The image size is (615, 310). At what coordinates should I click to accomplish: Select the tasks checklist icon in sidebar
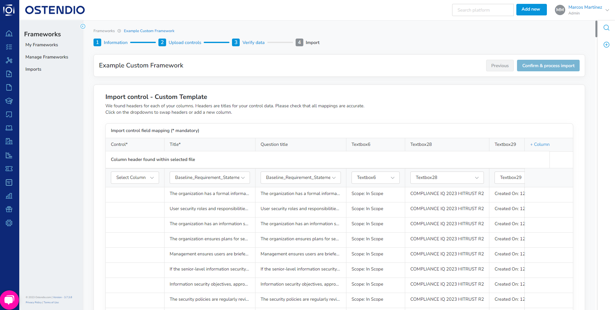click(9, 47)
